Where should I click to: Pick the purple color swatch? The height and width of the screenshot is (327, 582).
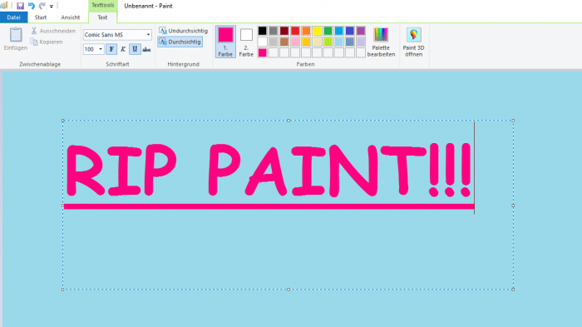361,31
